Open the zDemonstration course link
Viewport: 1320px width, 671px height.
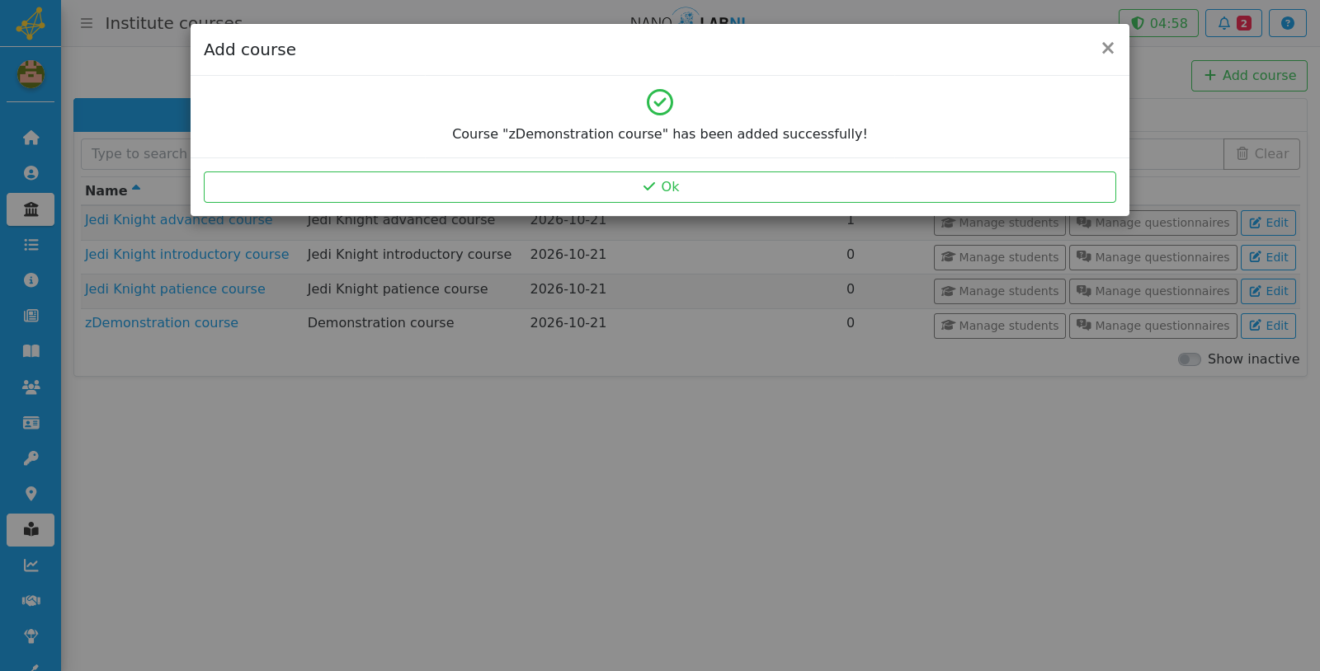tap(162, 323)
